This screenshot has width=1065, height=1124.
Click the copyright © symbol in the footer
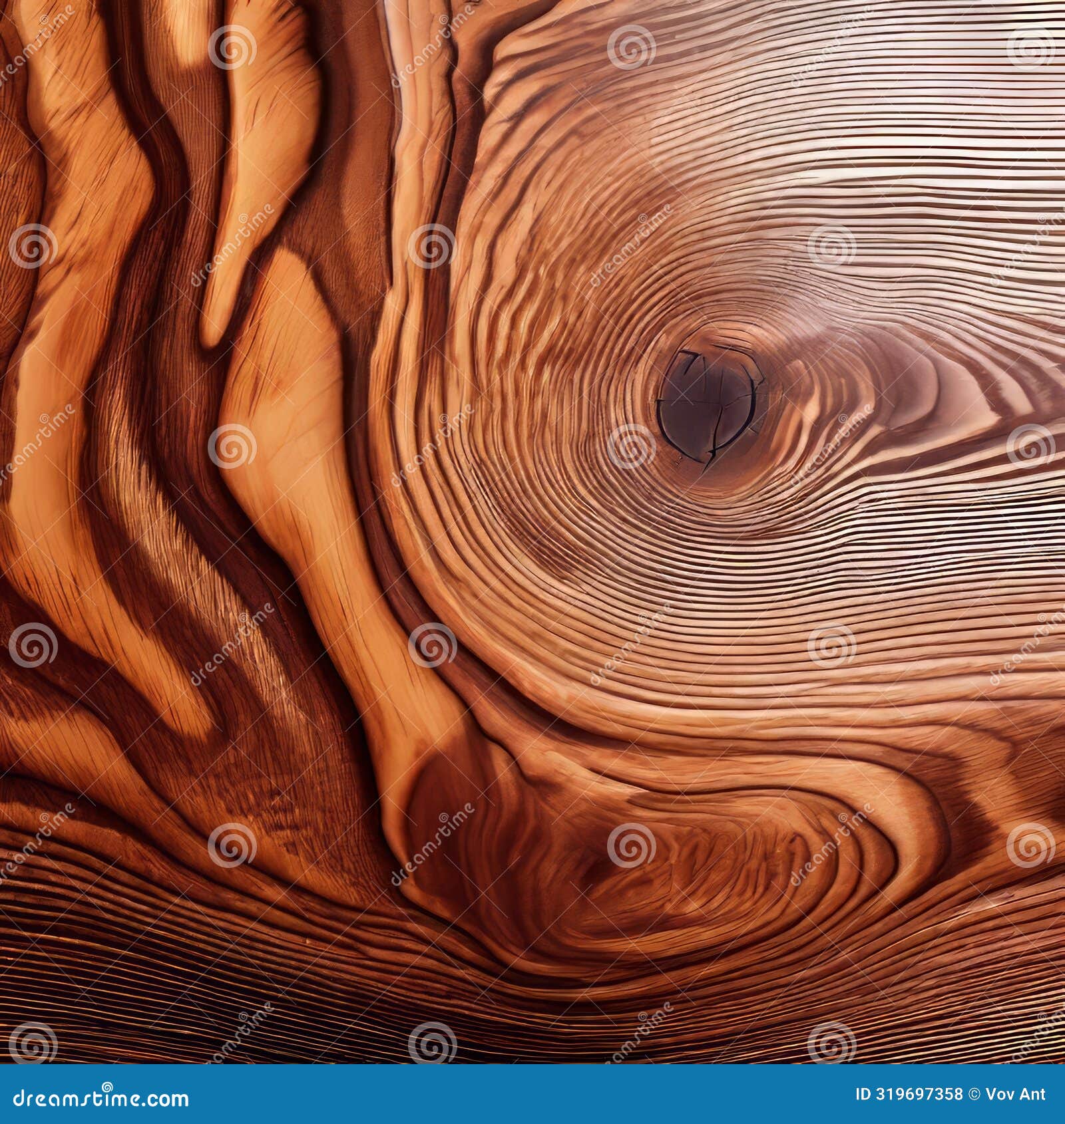(x=974, y=1094)
